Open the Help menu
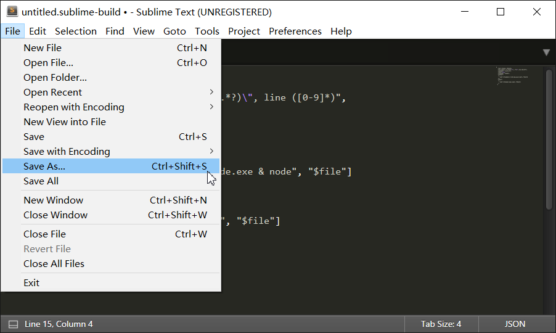The height and width of the screenshot is (333, 556). (x=341, y=31)
